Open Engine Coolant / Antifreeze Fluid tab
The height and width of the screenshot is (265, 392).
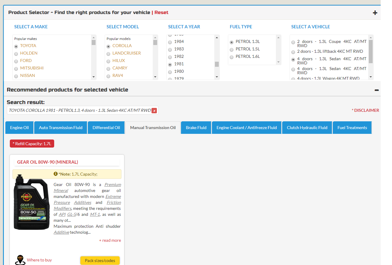point(247,128)
